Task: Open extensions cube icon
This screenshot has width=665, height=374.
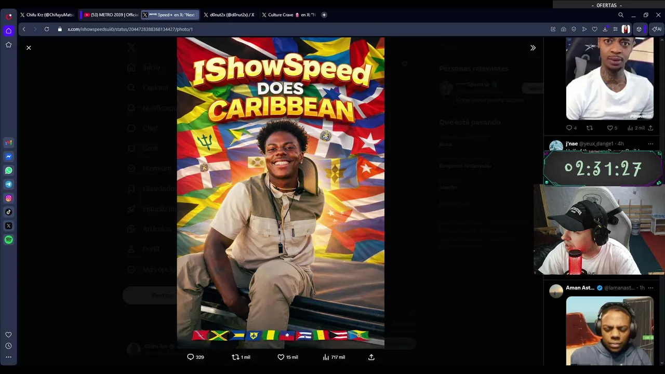Action: coord(639,29)
